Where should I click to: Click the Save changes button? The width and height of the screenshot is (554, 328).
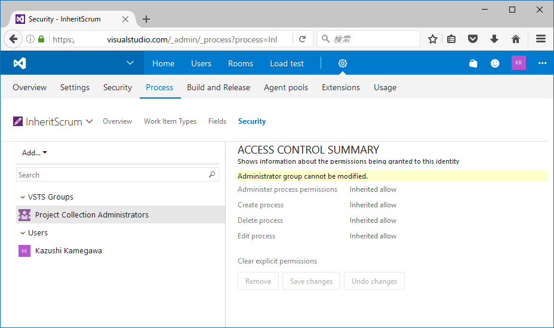tap(311, 281)
